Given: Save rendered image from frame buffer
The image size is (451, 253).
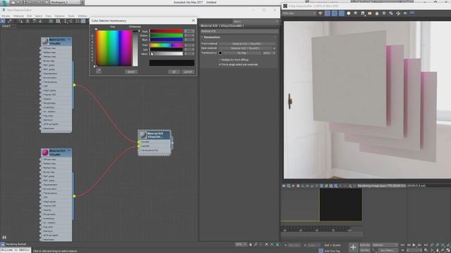Looking at the screenshot, I should 363,13.
